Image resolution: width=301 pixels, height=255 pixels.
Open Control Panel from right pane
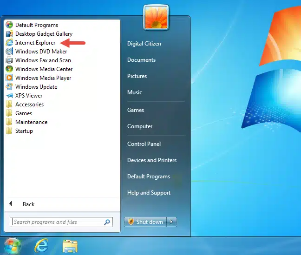[144, 144]
